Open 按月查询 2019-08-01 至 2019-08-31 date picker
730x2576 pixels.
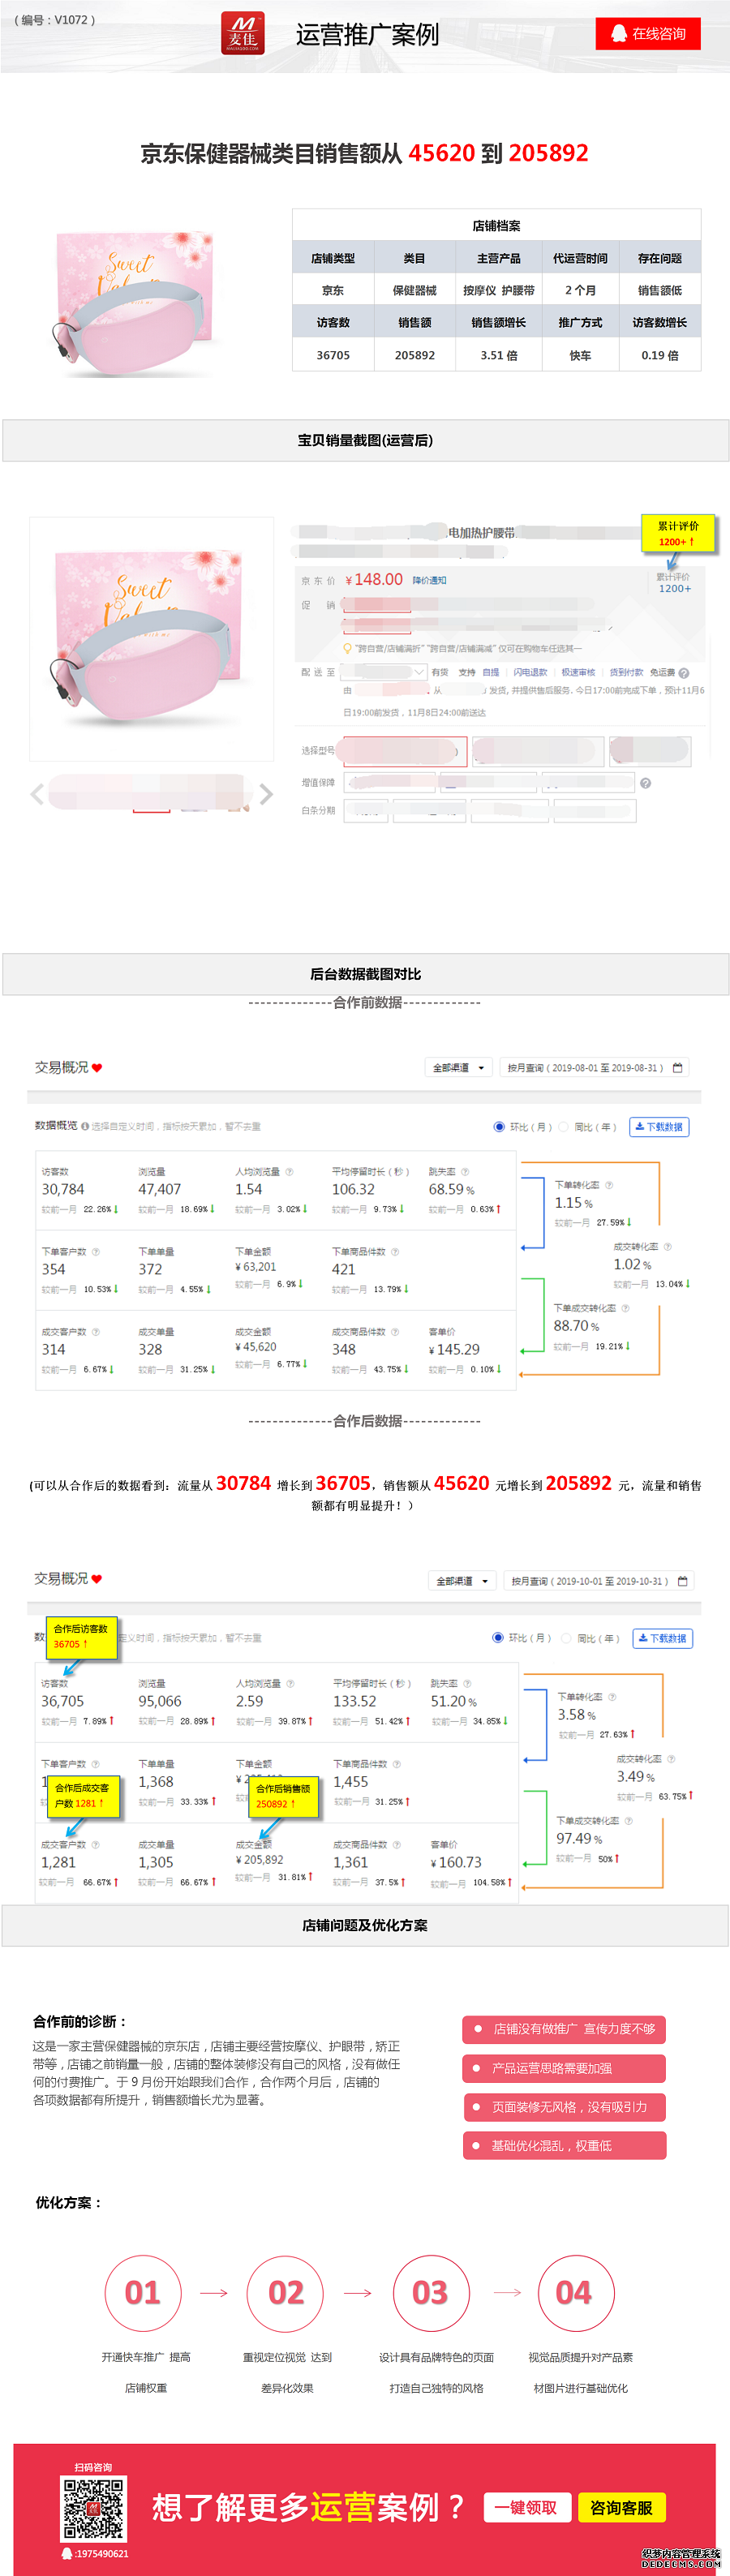594,1068
